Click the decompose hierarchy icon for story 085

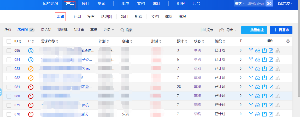click(278, 50)
